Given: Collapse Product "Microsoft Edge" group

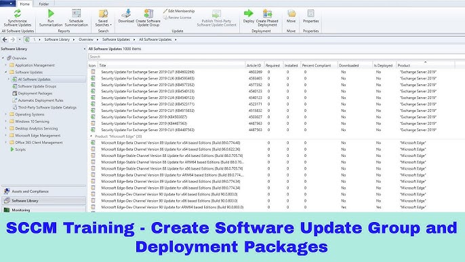Looking at the screenshot, I should point(91,136).
